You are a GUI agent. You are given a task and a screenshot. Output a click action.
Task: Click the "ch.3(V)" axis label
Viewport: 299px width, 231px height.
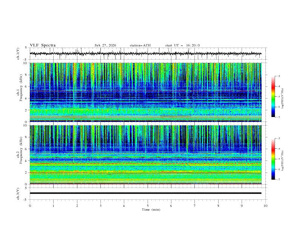click(18, 194)
